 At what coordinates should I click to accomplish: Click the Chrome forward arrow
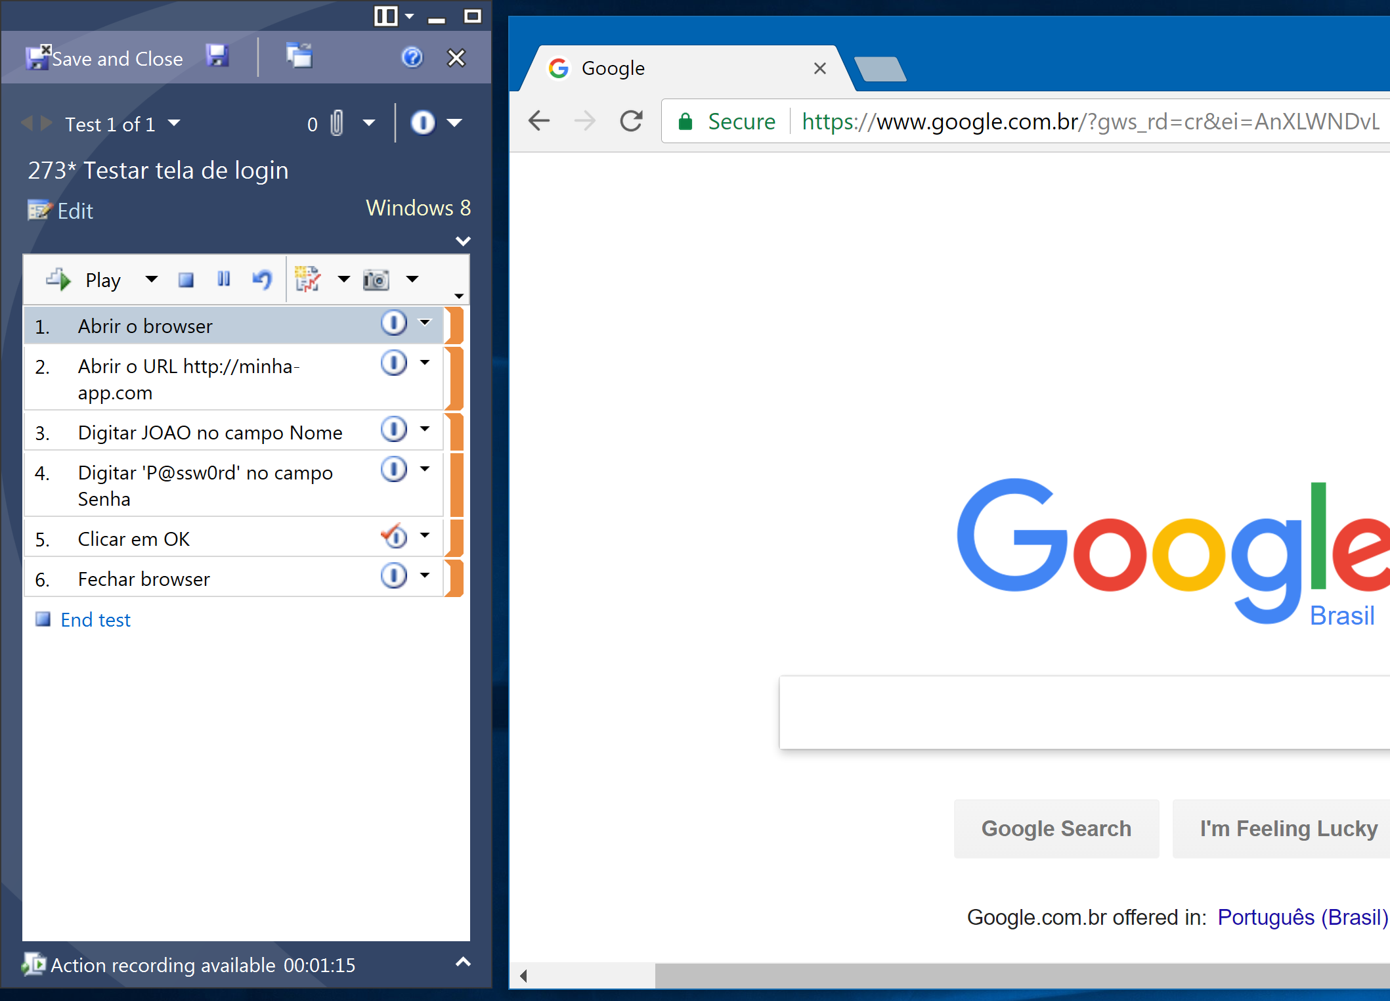pyautogui.click(x=585, y=121)
